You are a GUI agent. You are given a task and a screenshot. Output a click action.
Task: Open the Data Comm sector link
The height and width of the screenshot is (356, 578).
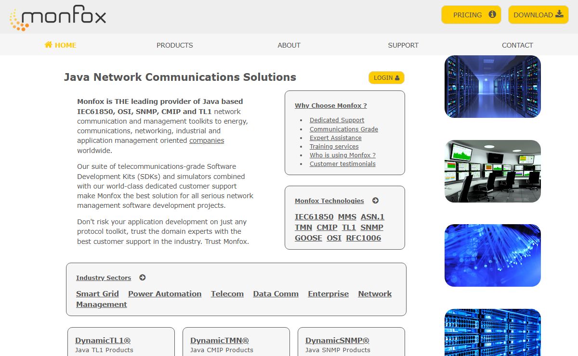tap(276, 294)
